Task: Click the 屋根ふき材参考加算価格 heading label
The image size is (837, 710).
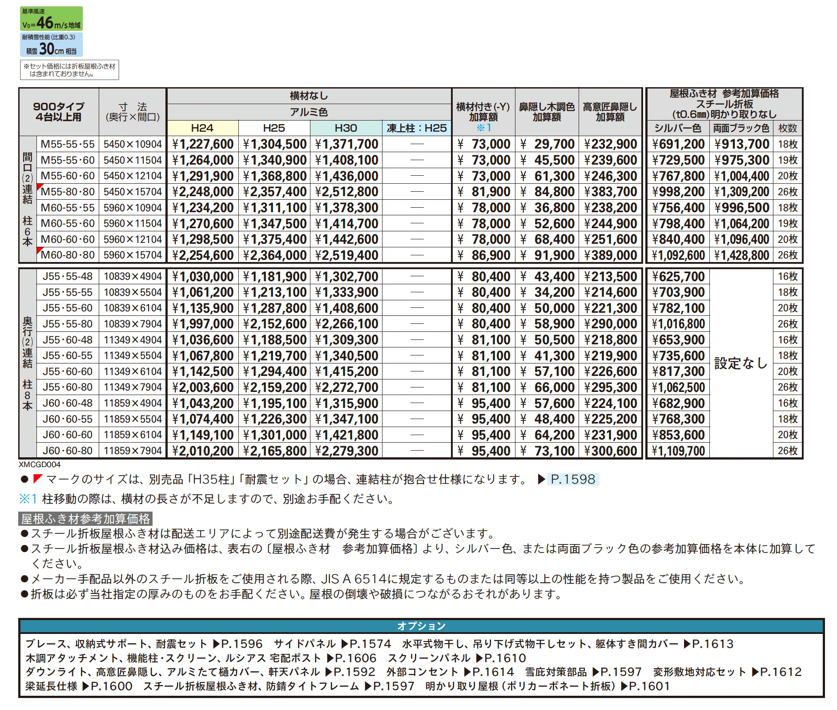Action: point(86,519)
